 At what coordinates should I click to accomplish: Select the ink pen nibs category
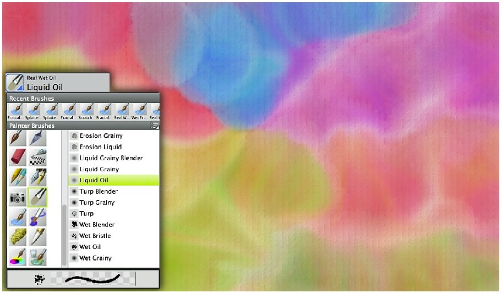pos(37,177)
